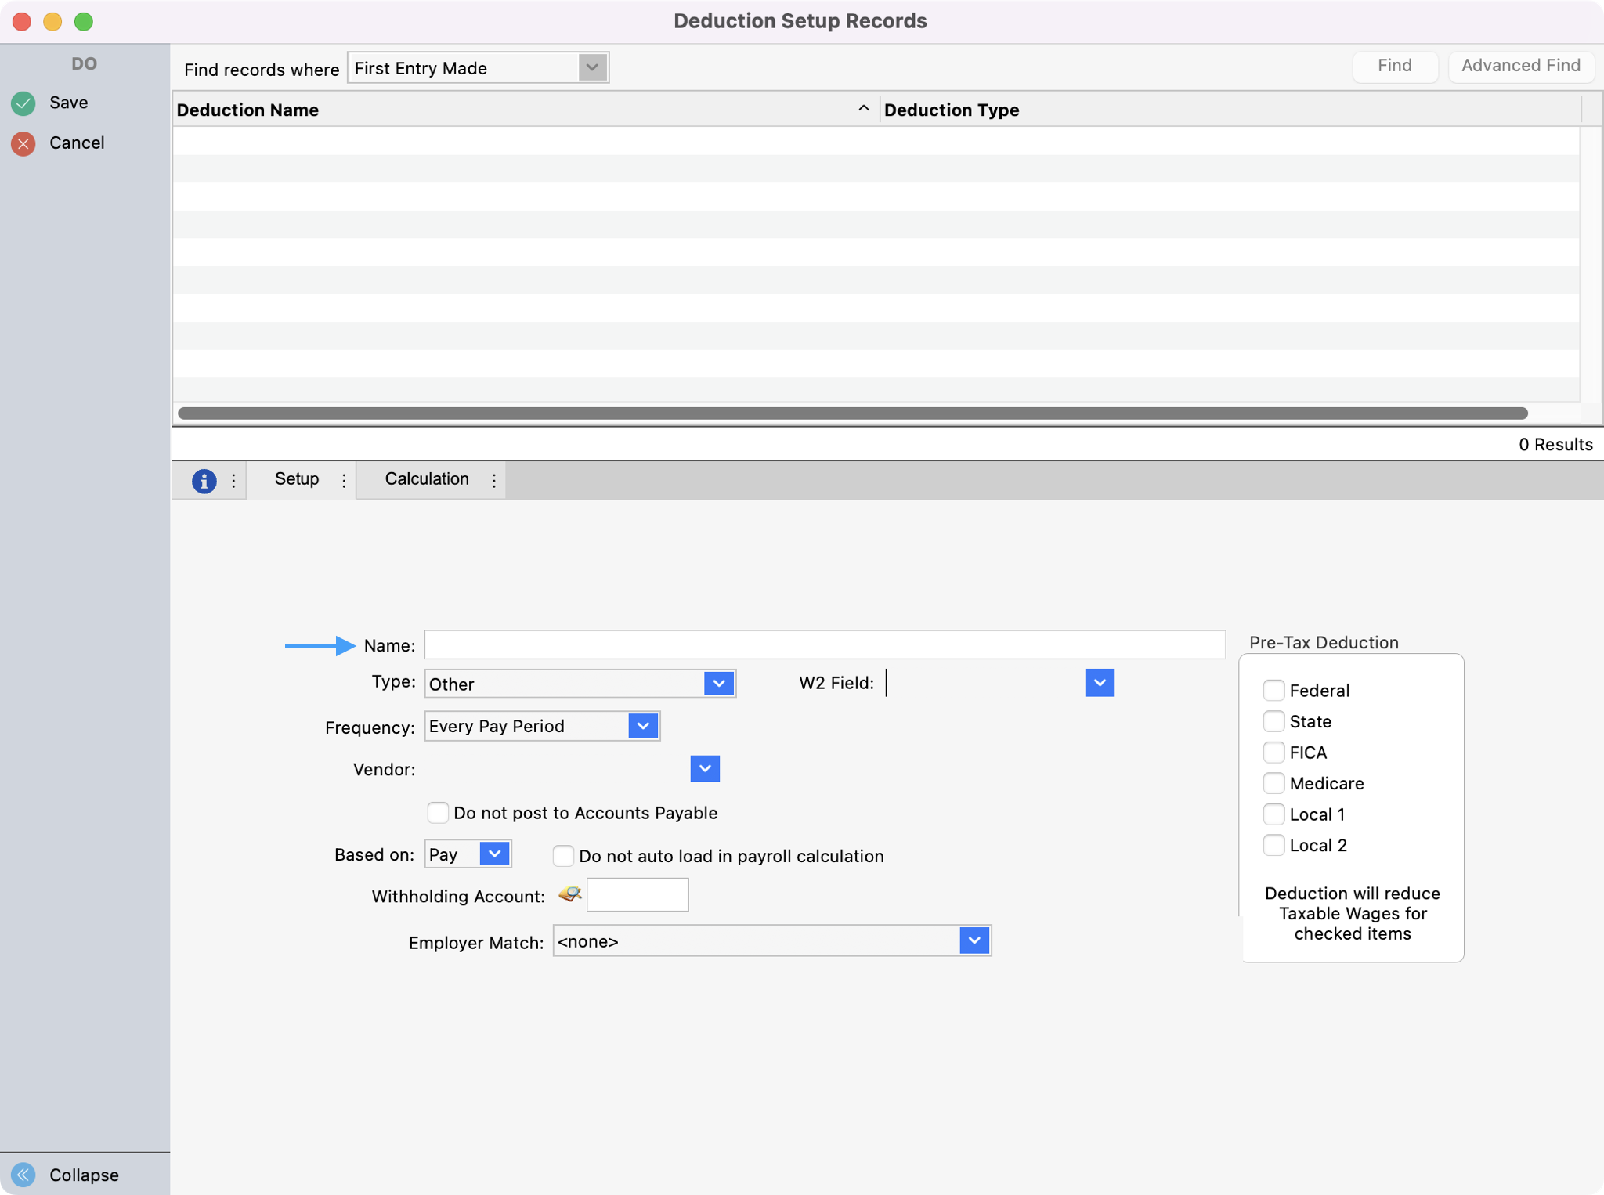Check the Medicare pre-tax checkbox

tap(1273, 783)
